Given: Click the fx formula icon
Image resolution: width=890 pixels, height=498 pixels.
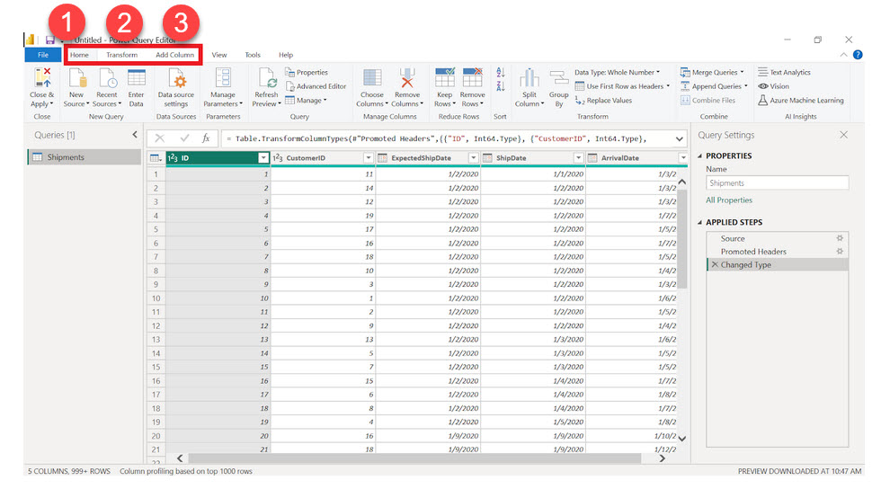Looking at the screenshot, I should 206,138.
